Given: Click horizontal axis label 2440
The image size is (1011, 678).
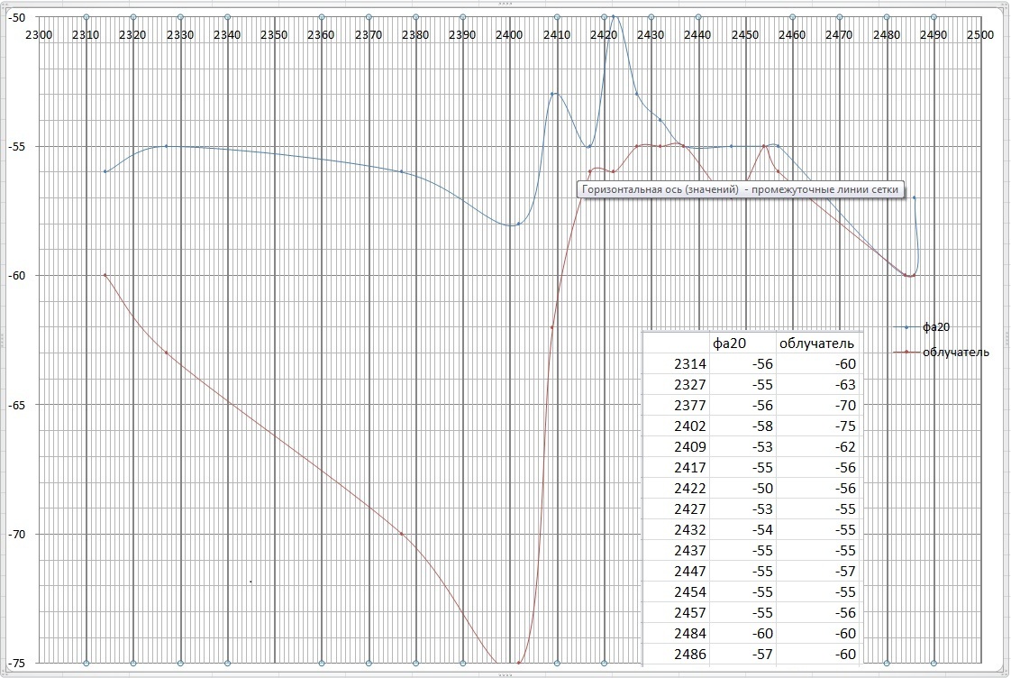Looking at the screenshot, I should pos(697,35).
